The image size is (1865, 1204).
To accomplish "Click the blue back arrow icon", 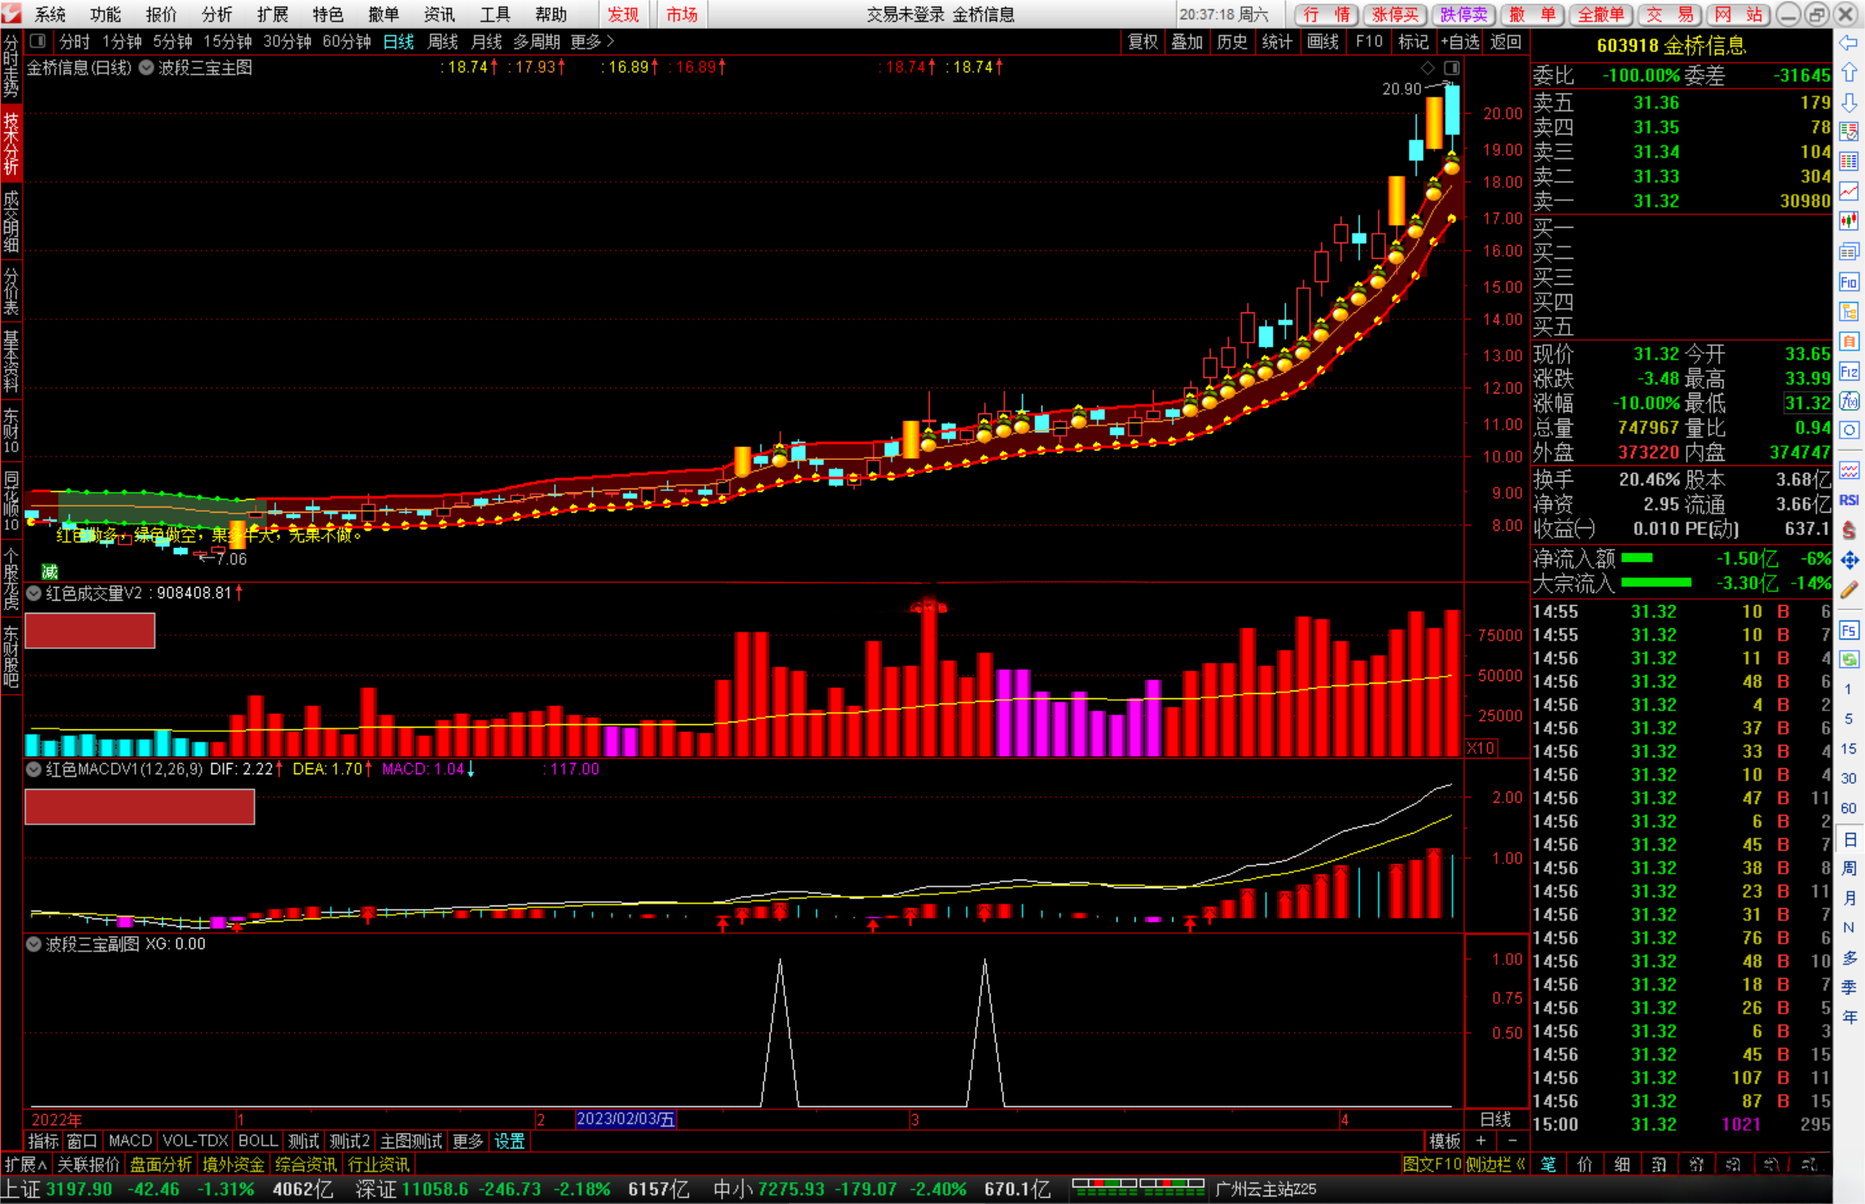I will tap(1849, 42).
